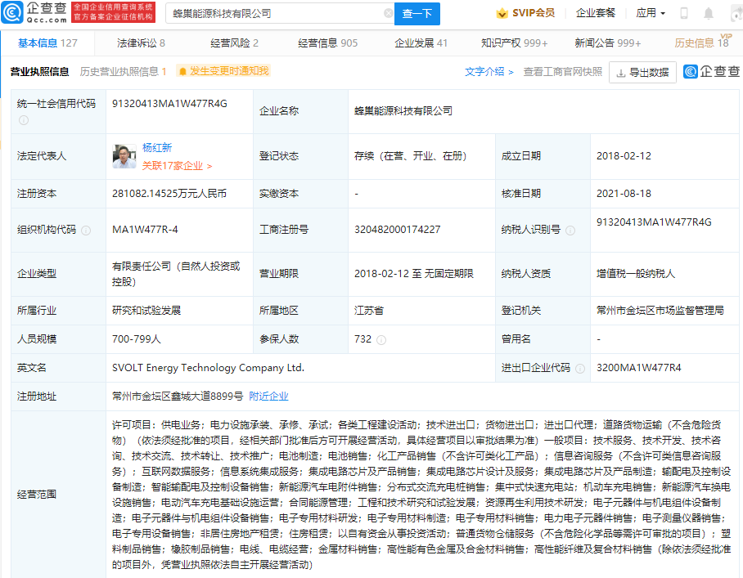Open 查看工商官网快照 link
The height and width of the screenshot is (578, 743).
[562, 71]
